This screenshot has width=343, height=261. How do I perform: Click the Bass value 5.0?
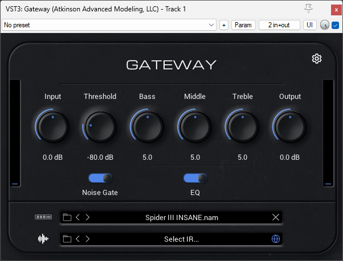pyautogui.click(x=148, y=158)
